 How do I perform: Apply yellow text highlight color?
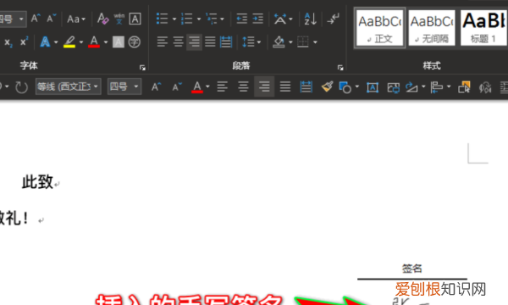(x=69, y=42)
